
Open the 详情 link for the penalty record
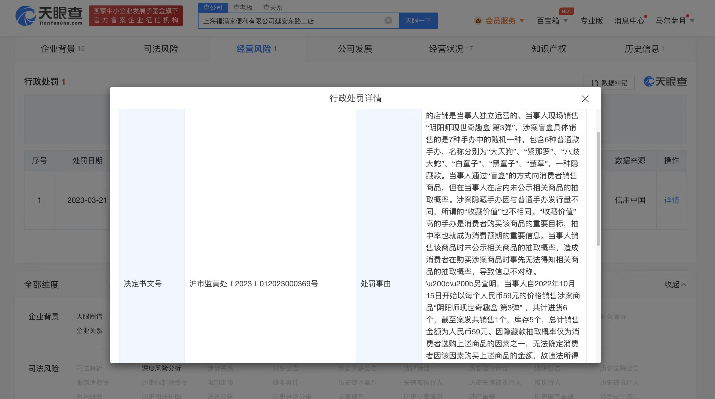click(672, 200)
